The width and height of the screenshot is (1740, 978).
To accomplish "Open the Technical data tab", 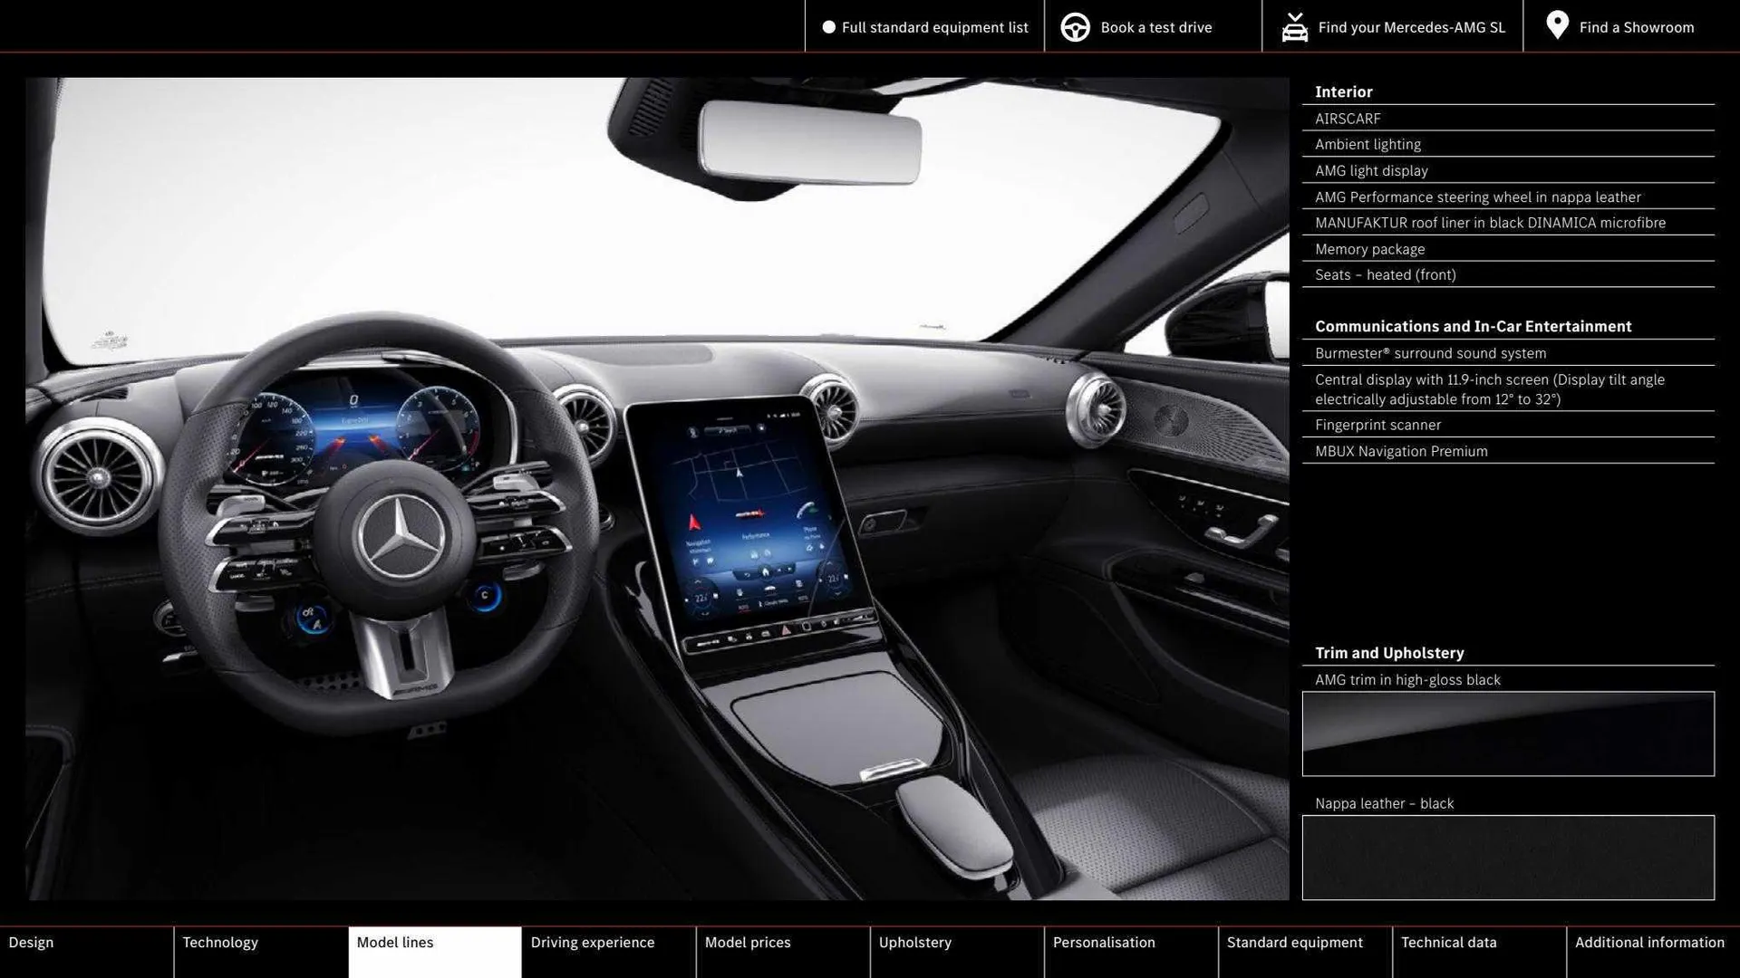I will pos(1448,942).
